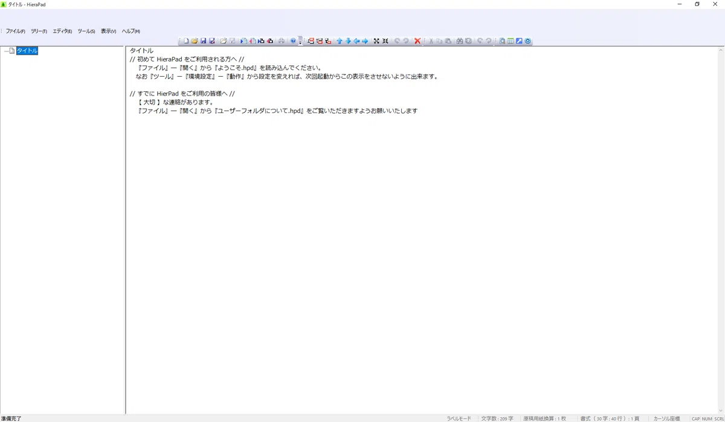
Task: Open the エディタ(E) menu
Action: pyautogui.click(x=62, y=31)
